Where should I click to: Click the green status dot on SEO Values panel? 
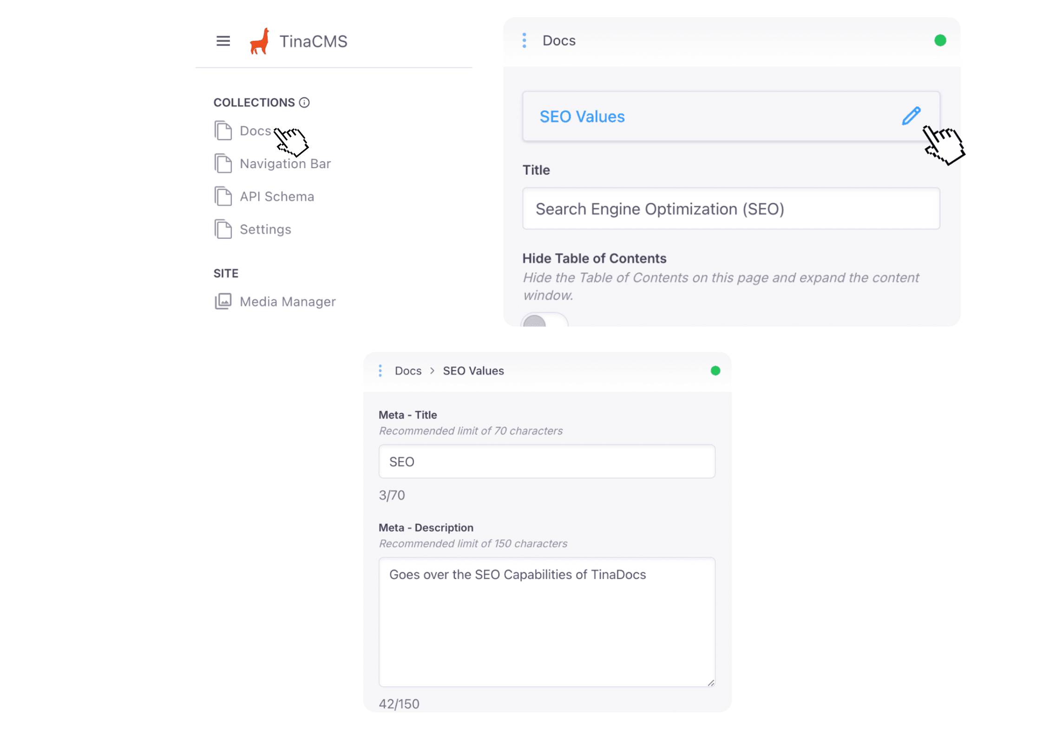(x=715, y=371)
